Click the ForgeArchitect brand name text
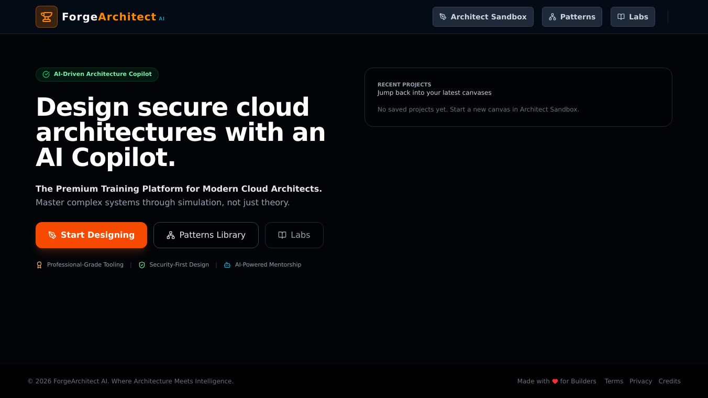 (109, 17)
